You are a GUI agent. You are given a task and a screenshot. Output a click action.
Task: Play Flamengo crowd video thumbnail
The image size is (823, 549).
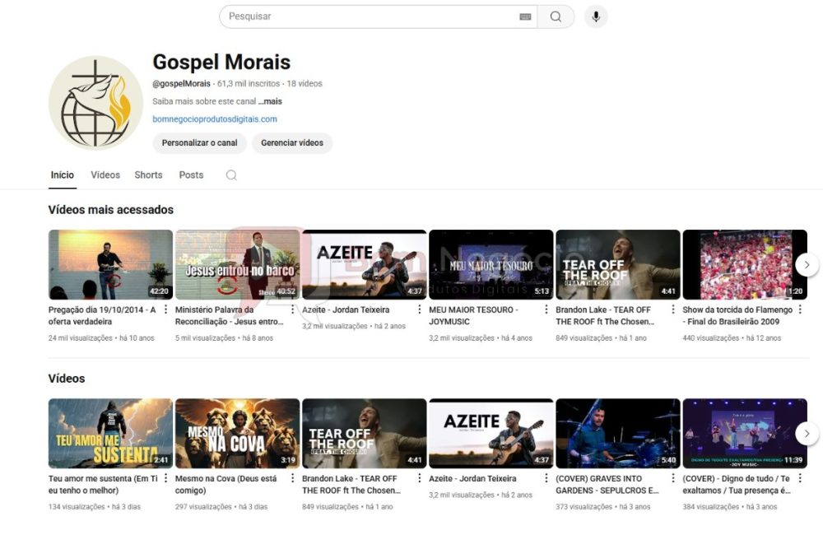[745, 264]
